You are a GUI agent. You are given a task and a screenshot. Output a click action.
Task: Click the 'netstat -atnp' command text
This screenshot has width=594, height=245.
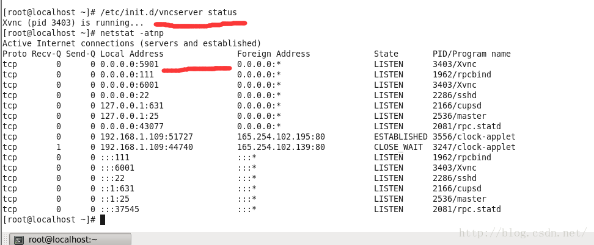[x=132, y=33]
